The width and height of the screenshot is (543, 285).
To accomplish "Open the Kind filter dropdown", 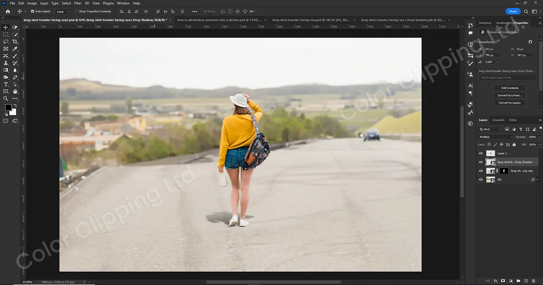I will [491, 129].
